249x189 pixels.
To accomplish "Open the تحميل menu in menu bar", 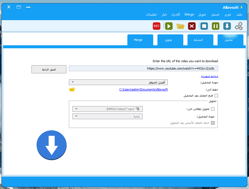I will click(215, 14).
